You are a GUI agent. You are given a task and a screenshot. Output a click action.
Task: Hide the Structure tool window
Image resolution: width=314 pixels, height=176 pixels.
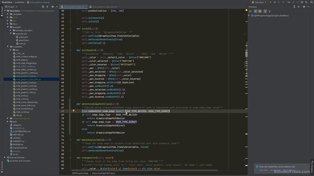[x=308, y=6]
